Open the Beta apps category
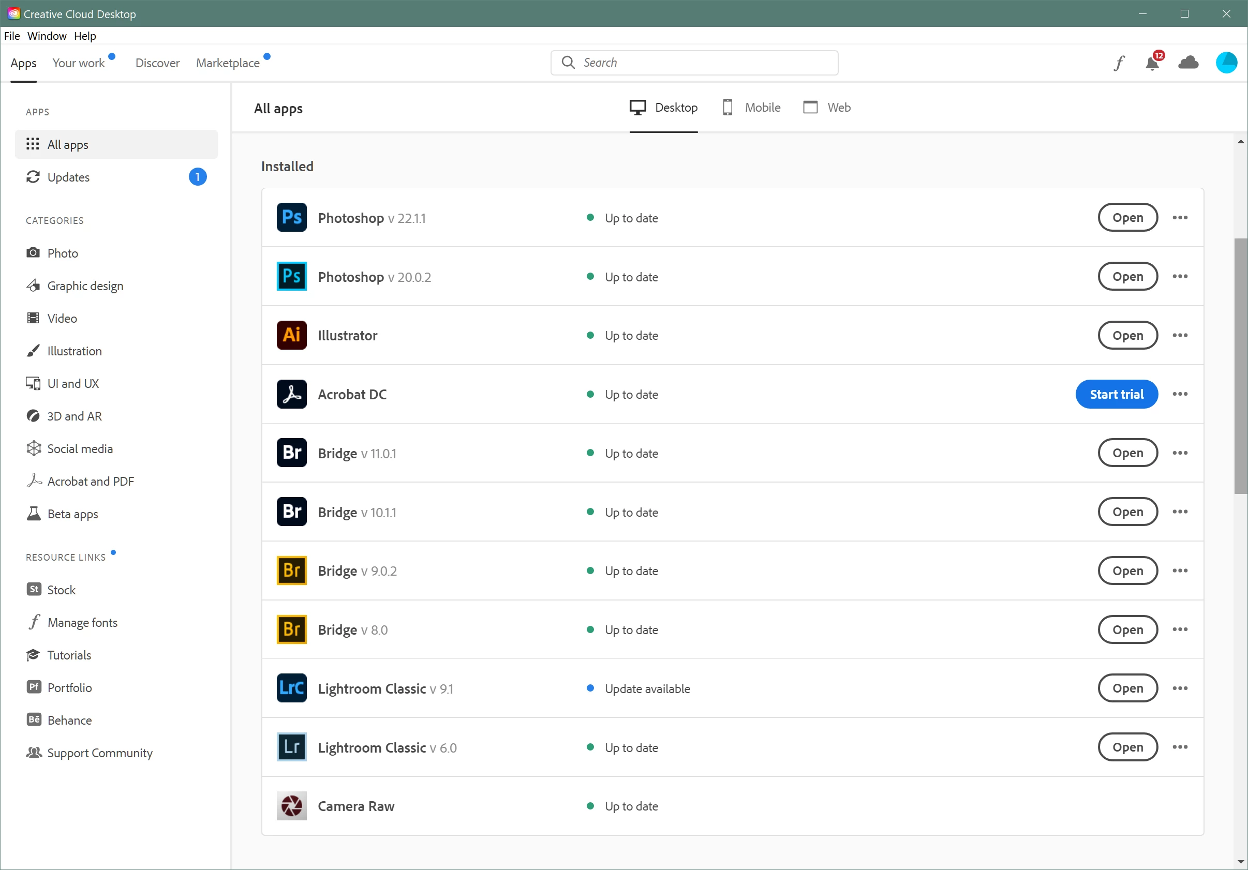This screenshot has width=1248, height=870. click(x=72, y=514)
